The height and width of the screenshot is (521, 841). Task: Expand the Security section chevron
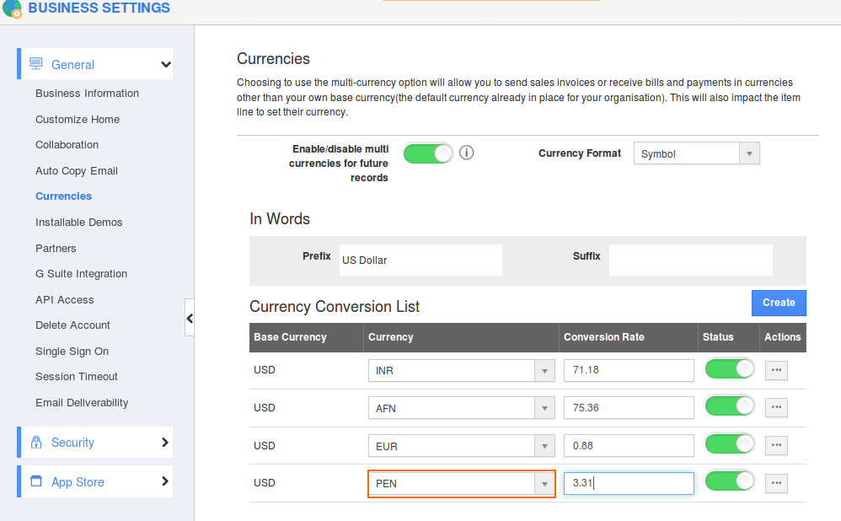(x=165, y=442)
